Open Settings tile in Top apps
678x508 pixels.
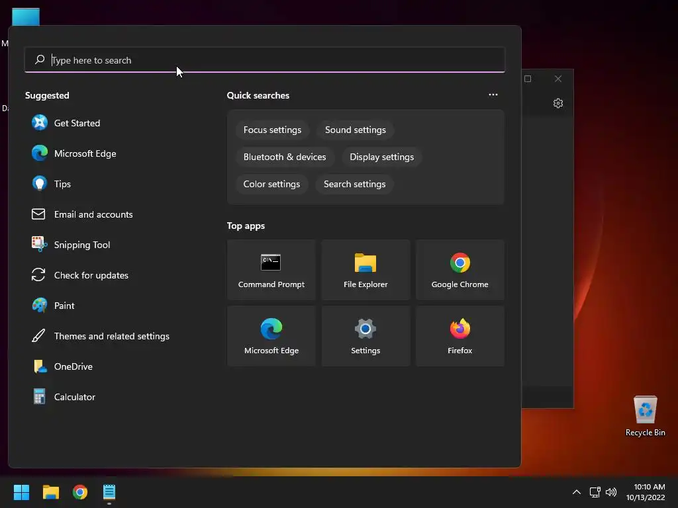pyautogui.click(x=365, y=336)
